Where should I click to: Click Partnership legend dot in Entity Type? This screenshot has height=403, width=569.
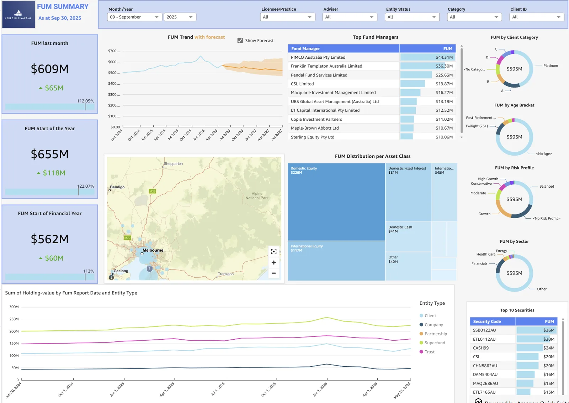point(421,334)
